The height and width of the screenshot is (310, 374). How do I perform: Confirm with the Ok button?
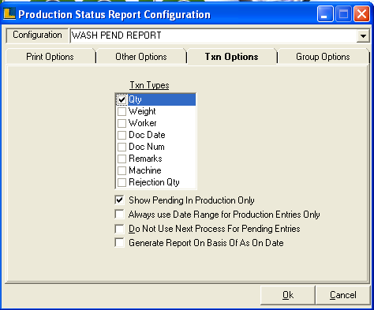[x=288, y=295]
